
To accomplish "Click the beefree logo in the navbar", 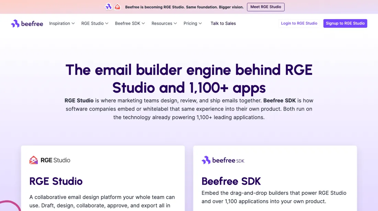I will (x=27, y=24).
